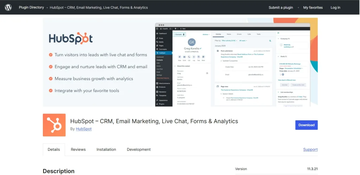Click the Note icon under Greg Karelitz
The height and width of the screenshot is (175, 360).
click(180, 56)
